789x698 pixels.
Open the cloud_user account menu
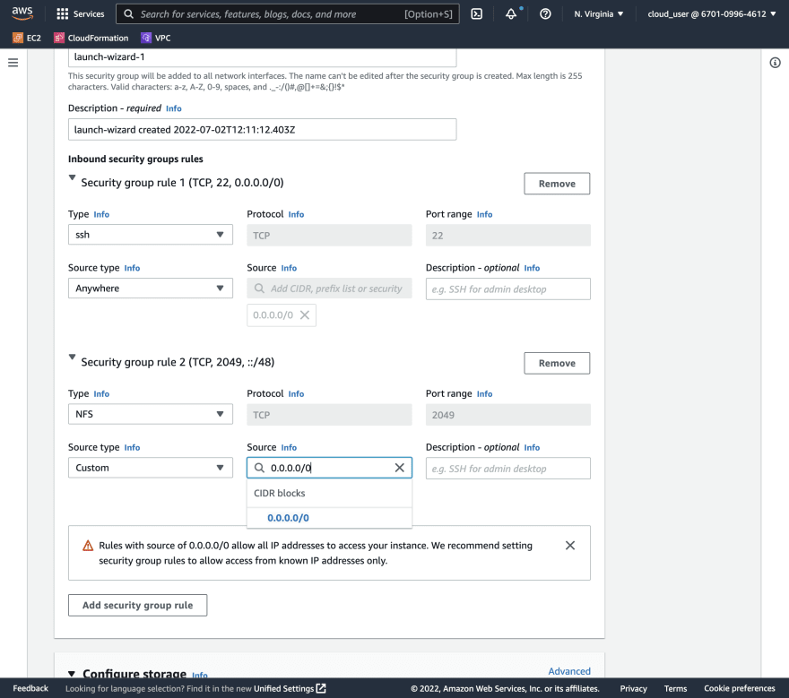pos(712,14)
